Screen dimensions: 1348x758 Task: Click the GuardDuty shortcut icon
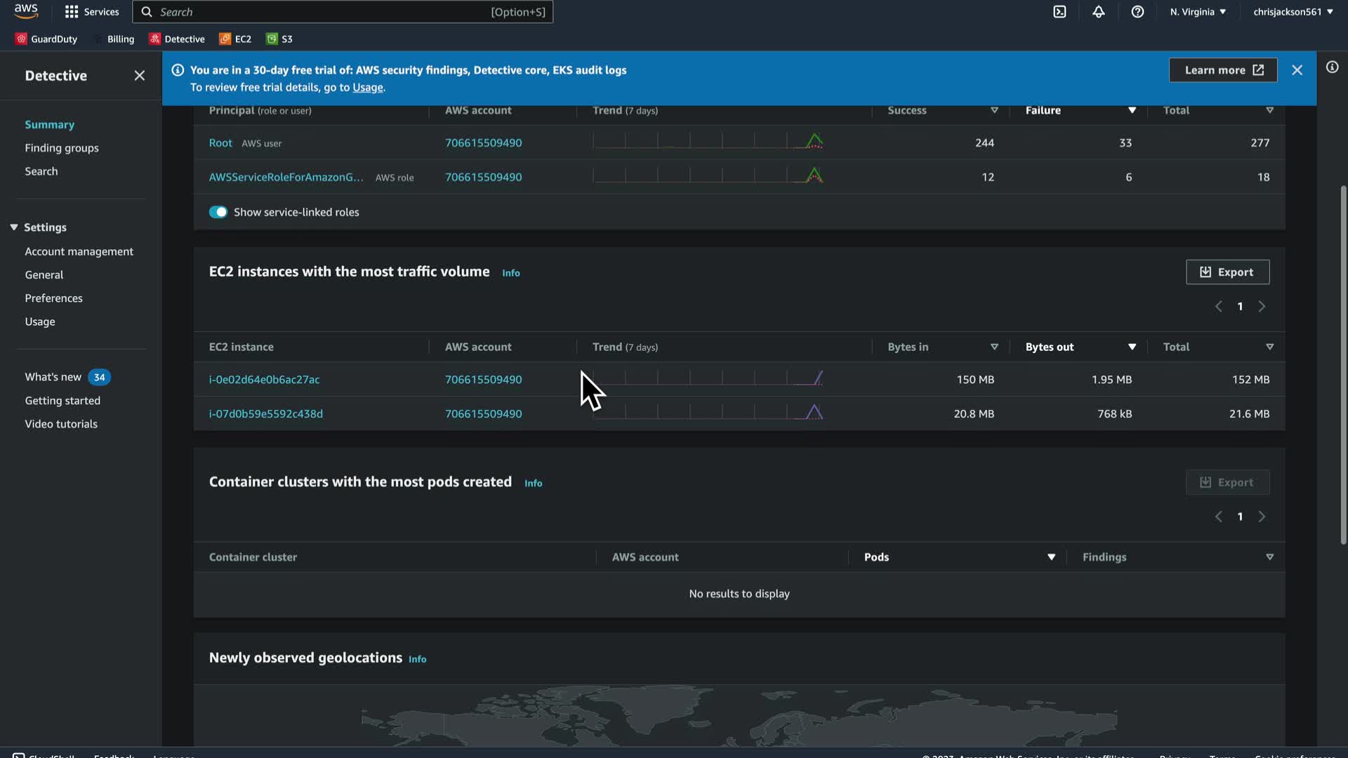pyautogui.click(x=21, y=39)
